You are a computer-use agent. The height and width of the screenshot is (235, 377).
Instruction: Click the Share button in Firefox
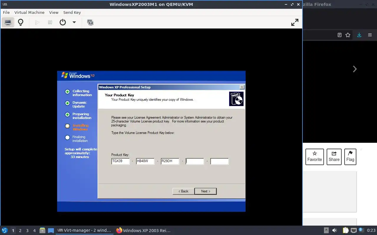coord(334,157)
